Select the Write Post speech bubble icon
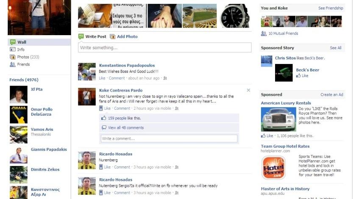Screen dimensions: 356x199 (81, 36)
